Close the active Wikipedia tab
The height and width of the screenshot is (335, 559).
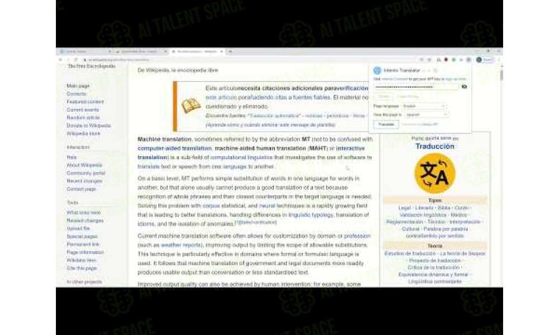(x=221, y=51)
